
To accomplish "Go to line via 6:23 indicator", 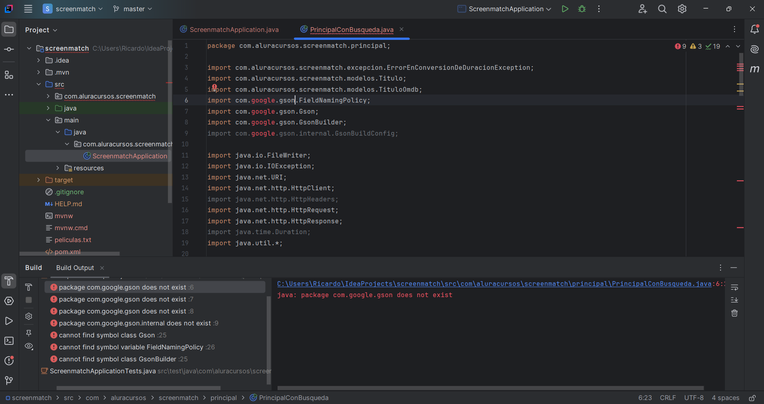I will 645,398.
